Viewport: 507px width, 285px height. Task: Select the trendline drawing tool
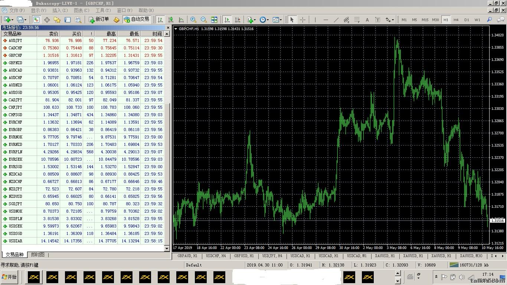[336, 20]
